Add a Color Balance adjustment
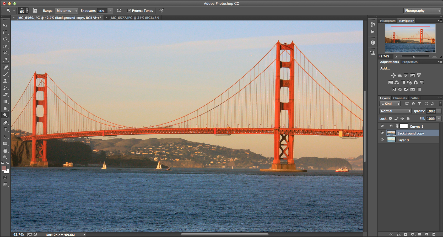443x237 pixels. click(397, 82)
